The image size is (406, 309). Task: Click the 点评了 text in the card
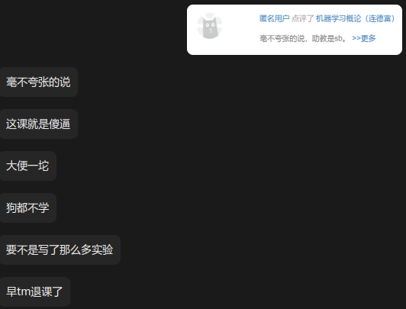coord(302,18)
